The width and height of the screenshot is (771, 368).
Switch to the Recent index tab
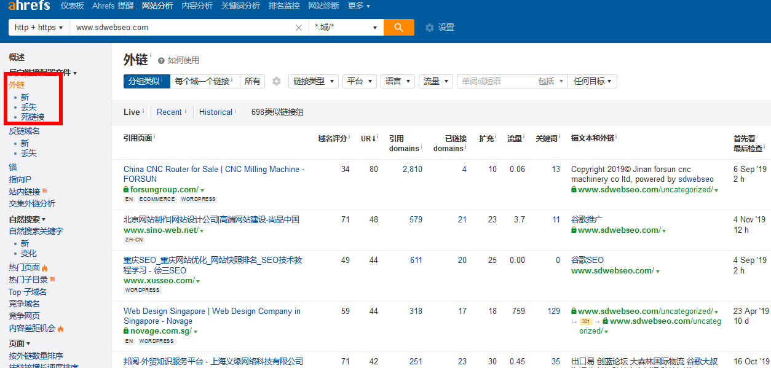(169, 112)
